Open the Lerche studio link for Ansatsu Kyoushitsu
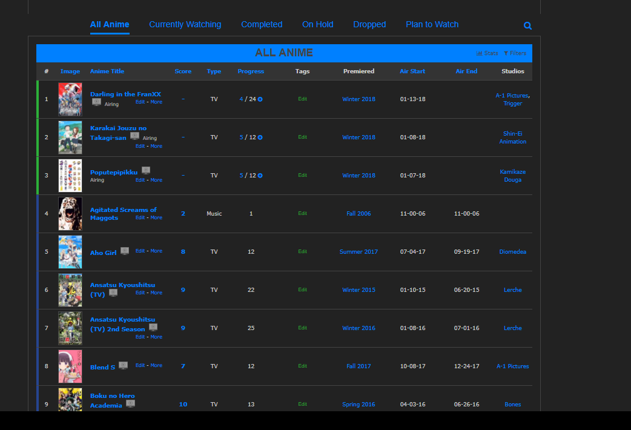Screen dimensions: 631x430 [x=513, y=290]
